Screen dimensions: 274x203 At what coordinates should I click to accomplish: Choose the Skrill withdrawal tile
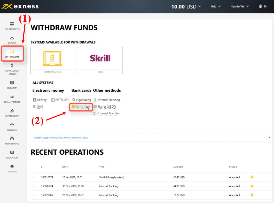[x=100, y=61]
